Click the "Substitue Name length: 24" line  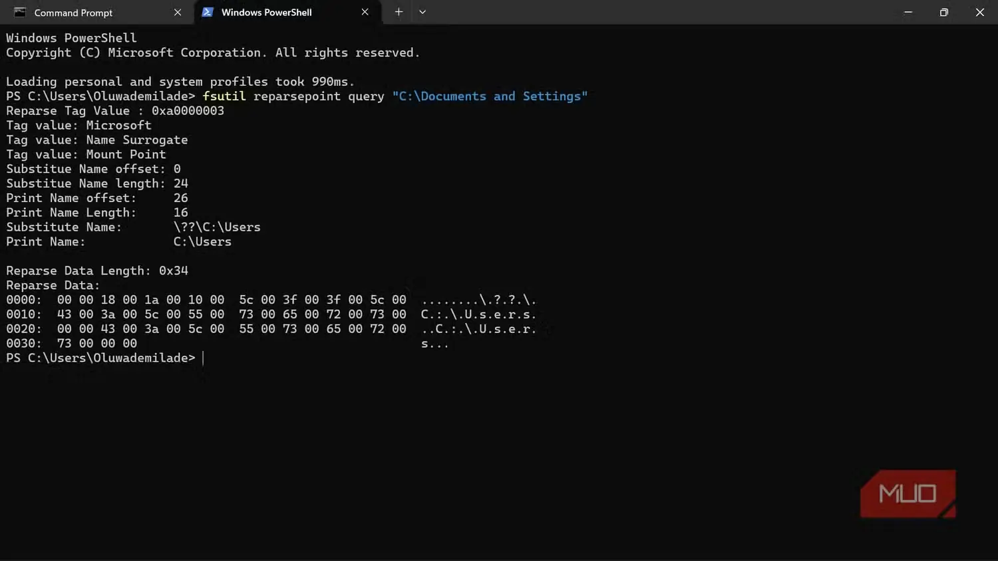pyautogui.click(x=97, y=184)
